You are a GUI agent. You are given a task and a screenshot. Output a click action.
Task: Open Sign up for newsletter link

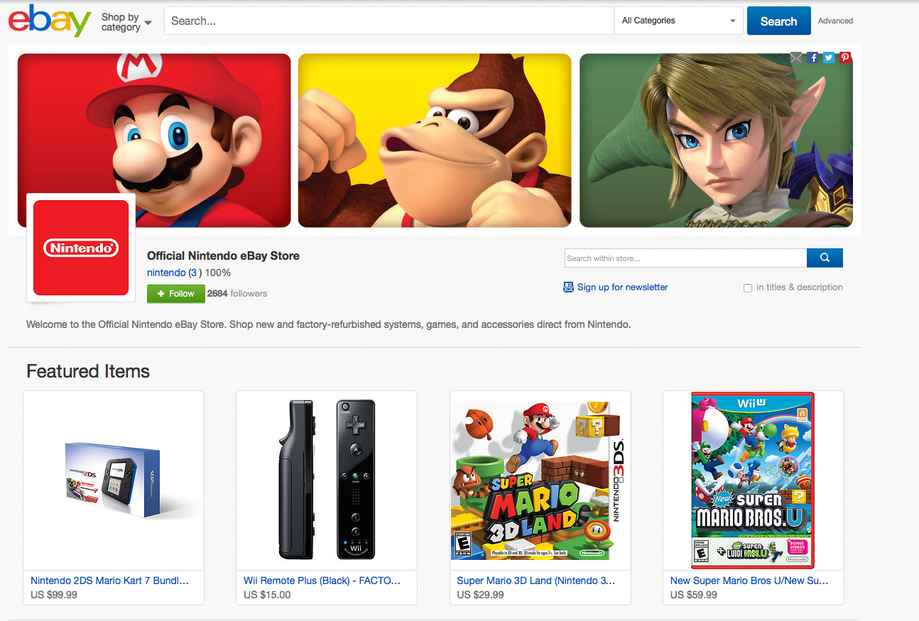click(622, 287)
